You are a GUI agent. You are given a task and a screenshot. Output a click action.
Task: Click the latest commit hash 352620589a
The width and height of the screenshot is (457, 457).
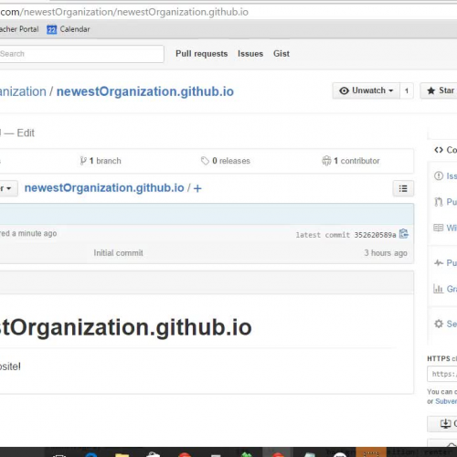point(375,235)
